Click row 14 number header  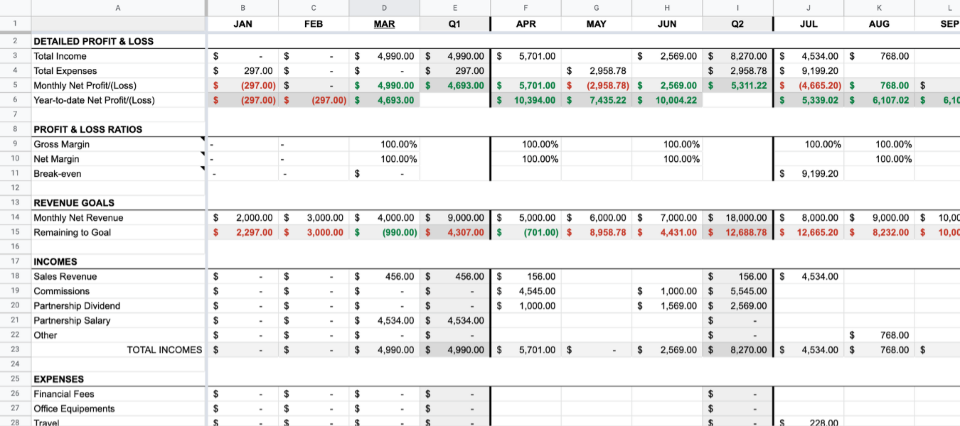click(x=15, y=218)
